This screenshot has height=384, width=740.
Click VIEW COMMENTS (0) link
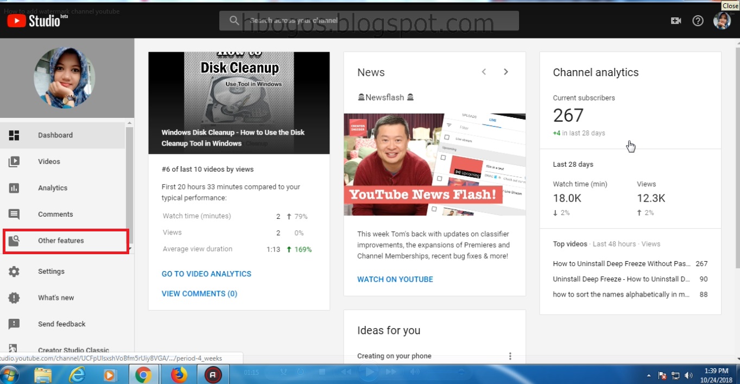tap(199, 294)
